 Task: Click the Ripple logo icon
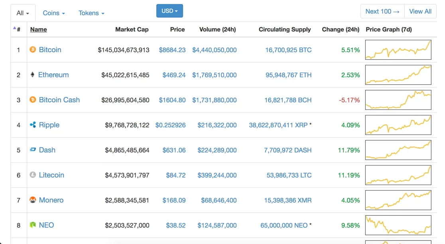tap(33, 125)
